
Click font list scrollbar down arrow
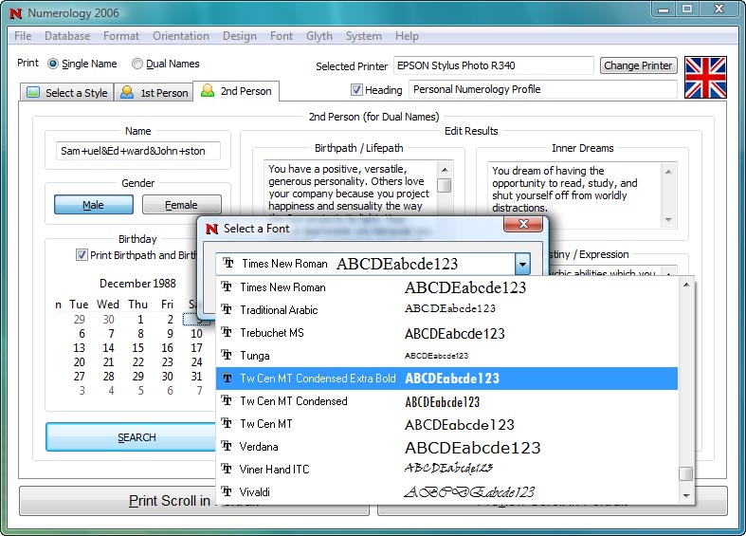686,495
